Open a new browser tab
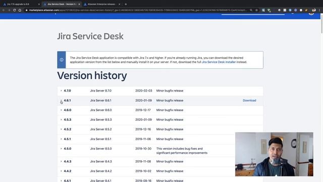Image resolution: width=323 pixels, height=182 pixels. pyautogui.click(x=126, y=4)
